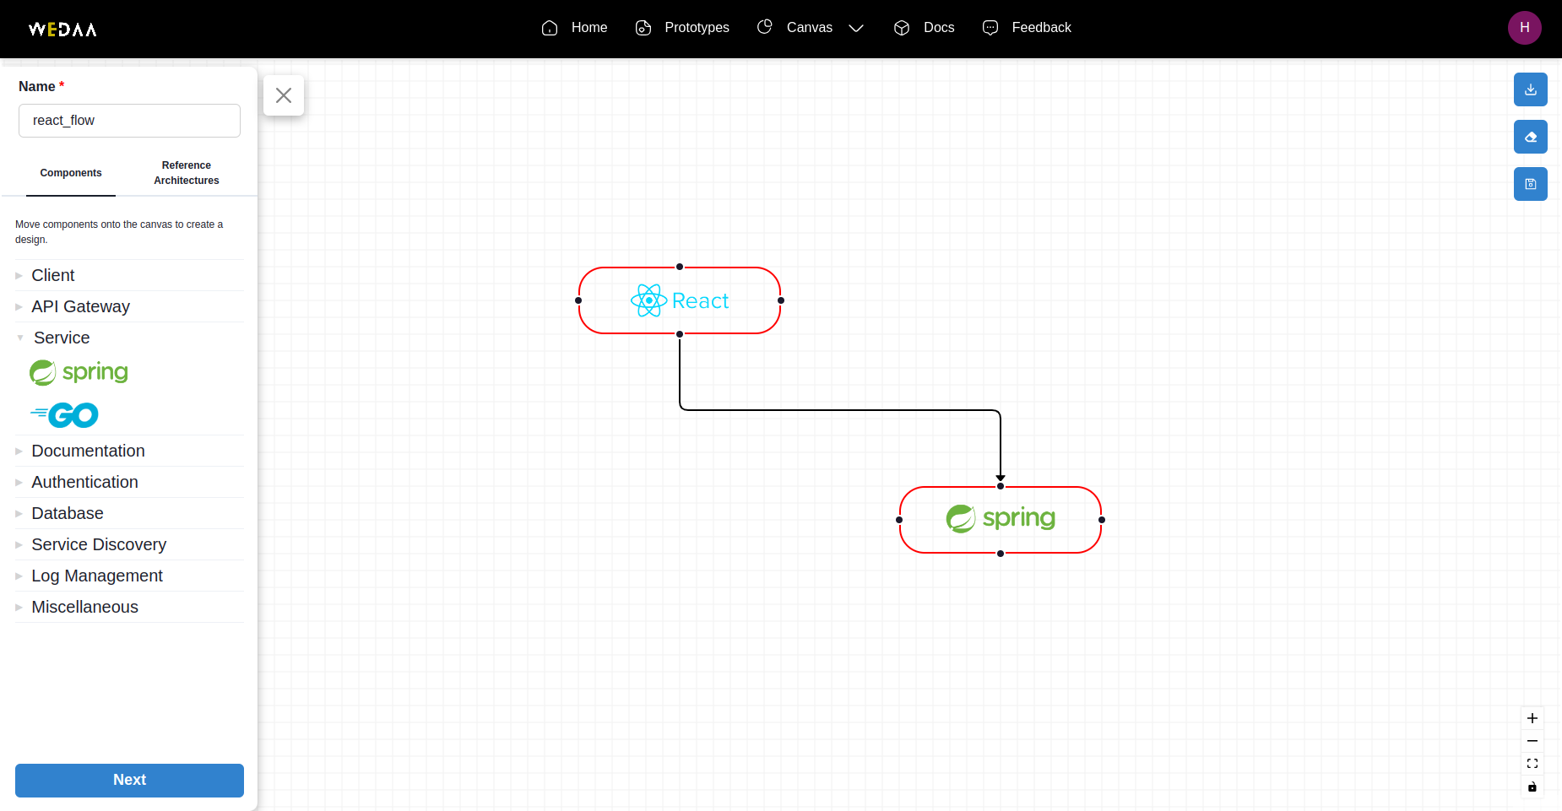
Task: Click the Spring node bottom handle
Action: point(1001,554)
